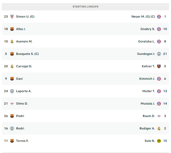The height and width of the screenshot is (153, 171).
Task: Click the Manchester City crest beside Gundogan I.
Action: (x=159, y=54)
